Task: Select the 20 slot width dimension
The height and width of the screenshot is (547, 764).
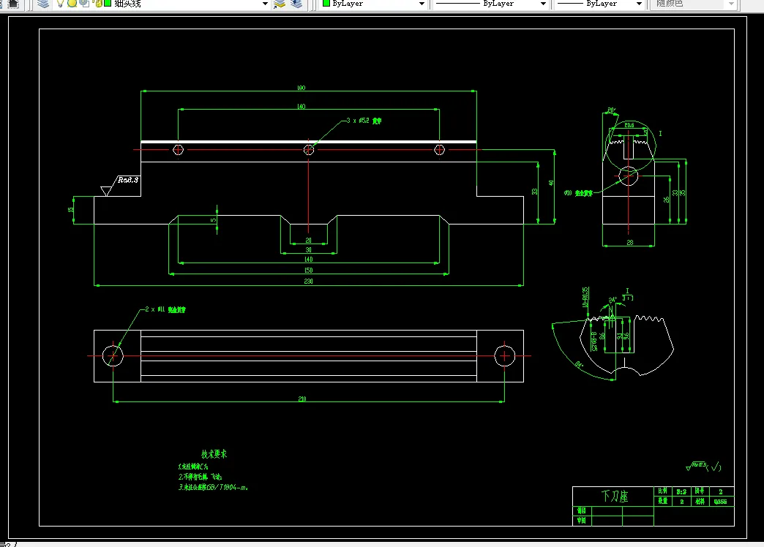Action: (308, 240)
